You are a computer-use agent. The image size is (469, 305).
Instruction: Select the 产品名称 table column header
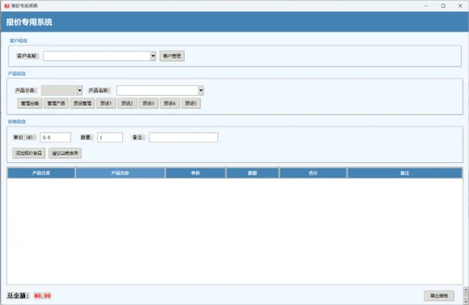pyautogui.click(x=120, y=173)
